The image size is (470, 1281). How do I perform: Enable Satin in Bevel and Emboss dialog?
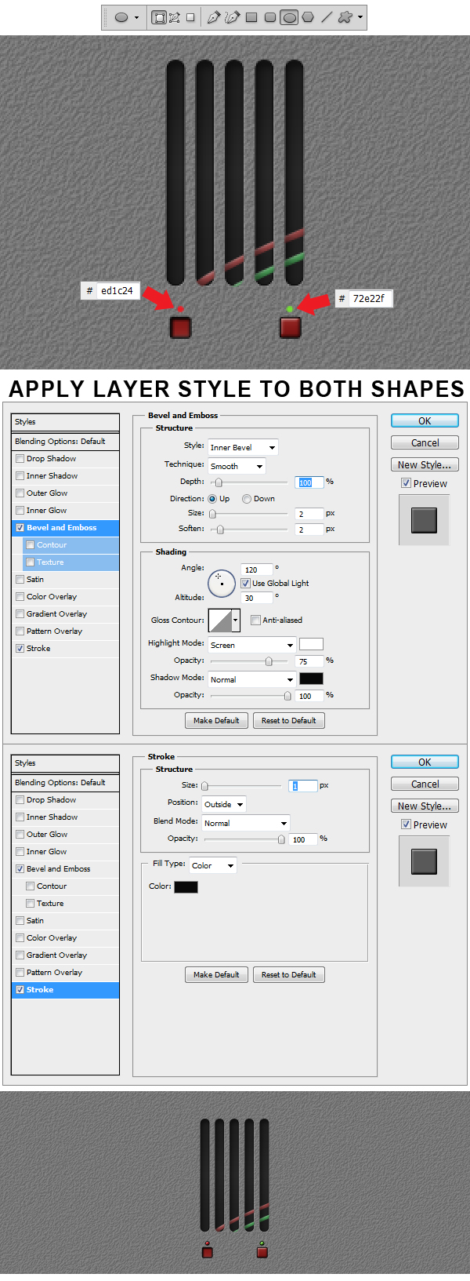point(20,579)
